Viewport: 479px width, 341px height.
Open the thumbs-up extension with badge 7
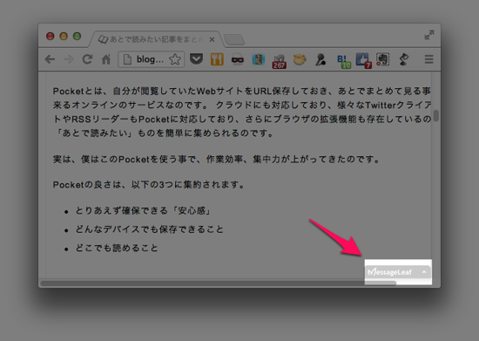364,60
